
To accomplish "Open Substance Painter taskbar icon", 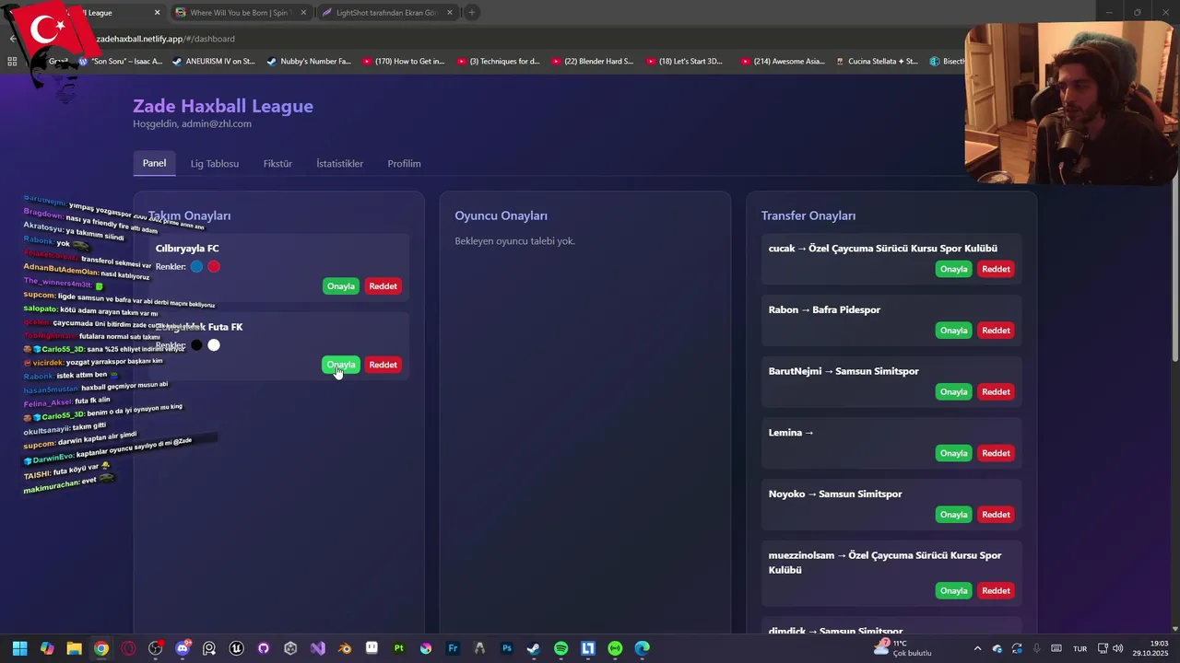I will coord(399,648).
